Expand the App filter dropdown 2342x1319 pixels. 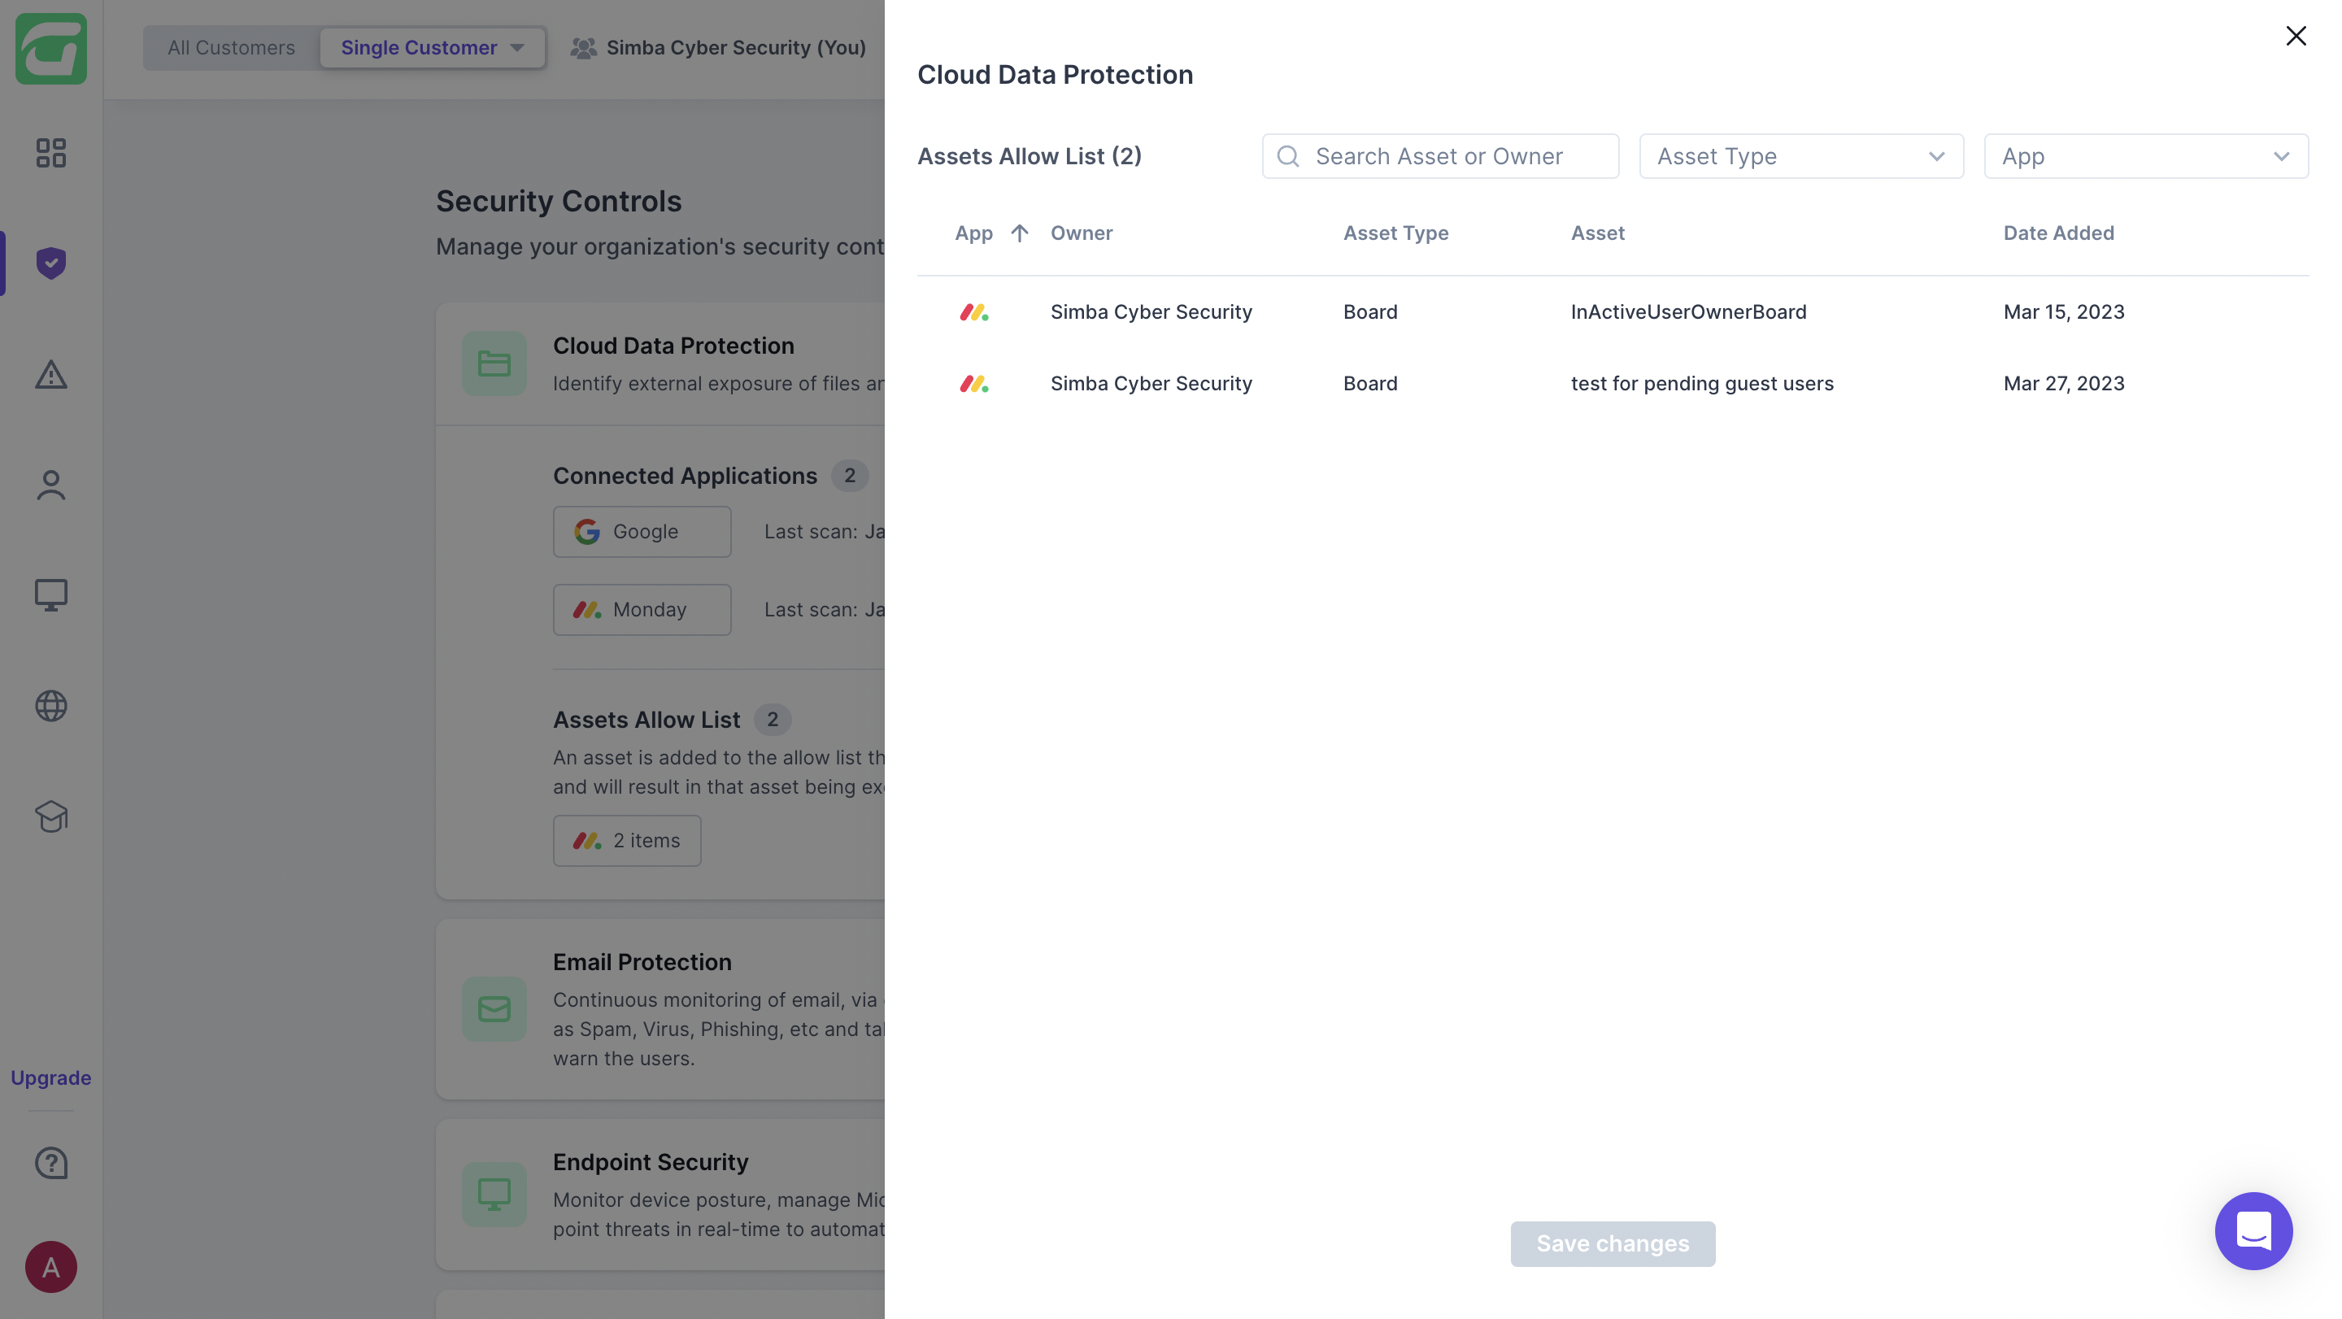pos(2144,156)
